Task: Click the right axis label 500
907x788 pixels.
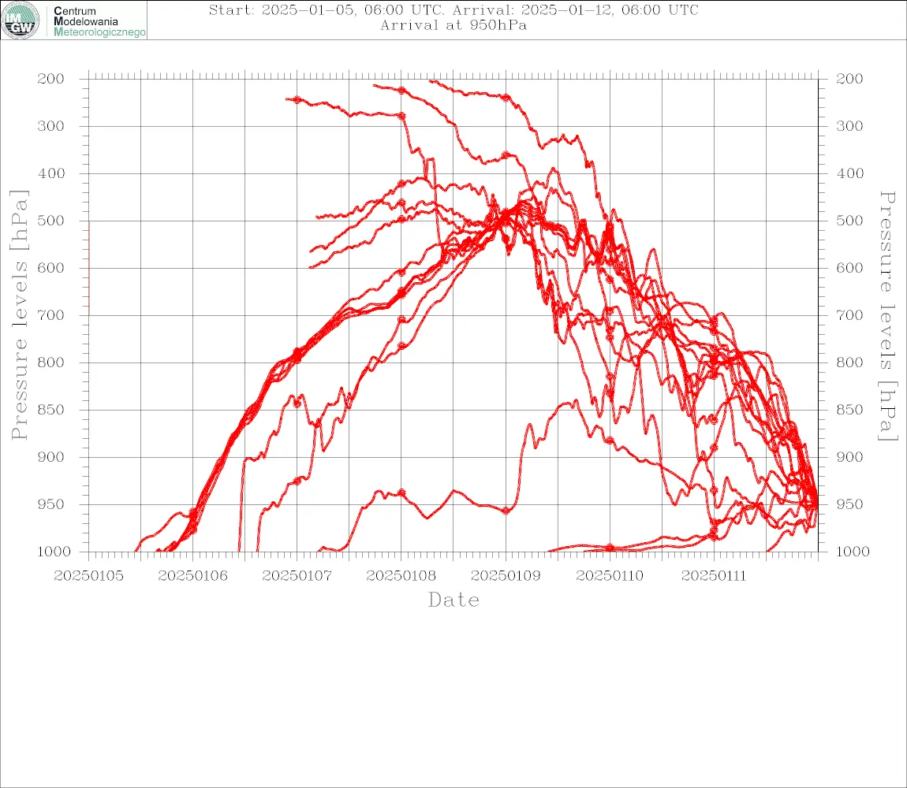Action: pyautogui.click(x=849, y=221)
